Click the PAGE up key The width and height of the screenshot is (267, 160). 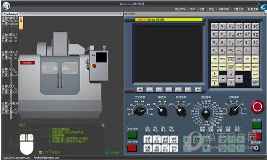tap(214, 75)
